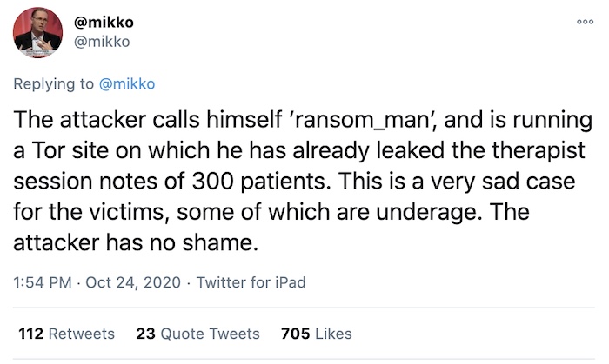Click the 1:54 PM timestamp
Image resolution: width=609 pixels, height=364 pixels.
tap(43, 282)
